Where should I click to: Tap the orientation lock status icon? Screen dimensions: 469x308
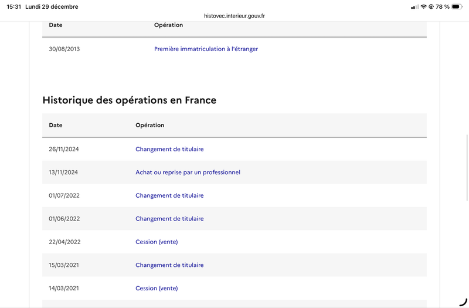(431, 7)
